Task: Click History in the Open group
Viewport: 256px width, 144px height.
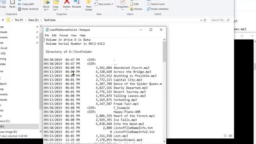Action: tap(136, 9)
